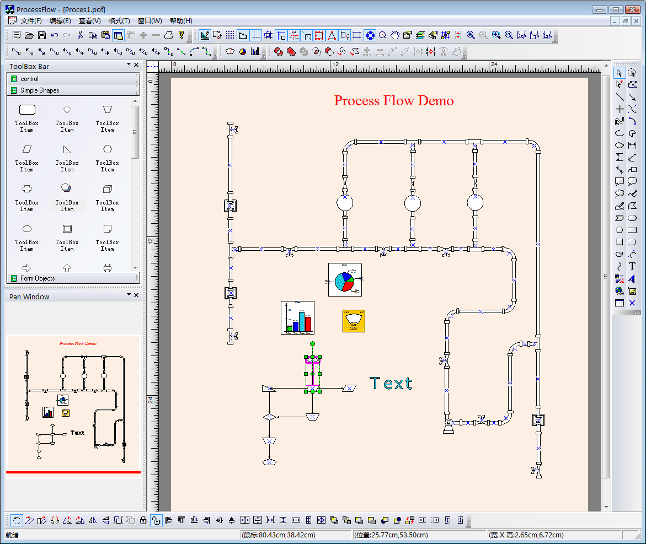This screenshot has height=544, width=646.
Task: Click the hand pan tool icon
Action: pyautogui.click(x=395, y=35)
